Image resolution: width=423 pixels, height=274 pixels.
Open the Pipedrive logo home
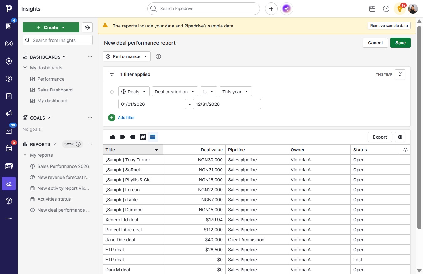pos(9,9)
